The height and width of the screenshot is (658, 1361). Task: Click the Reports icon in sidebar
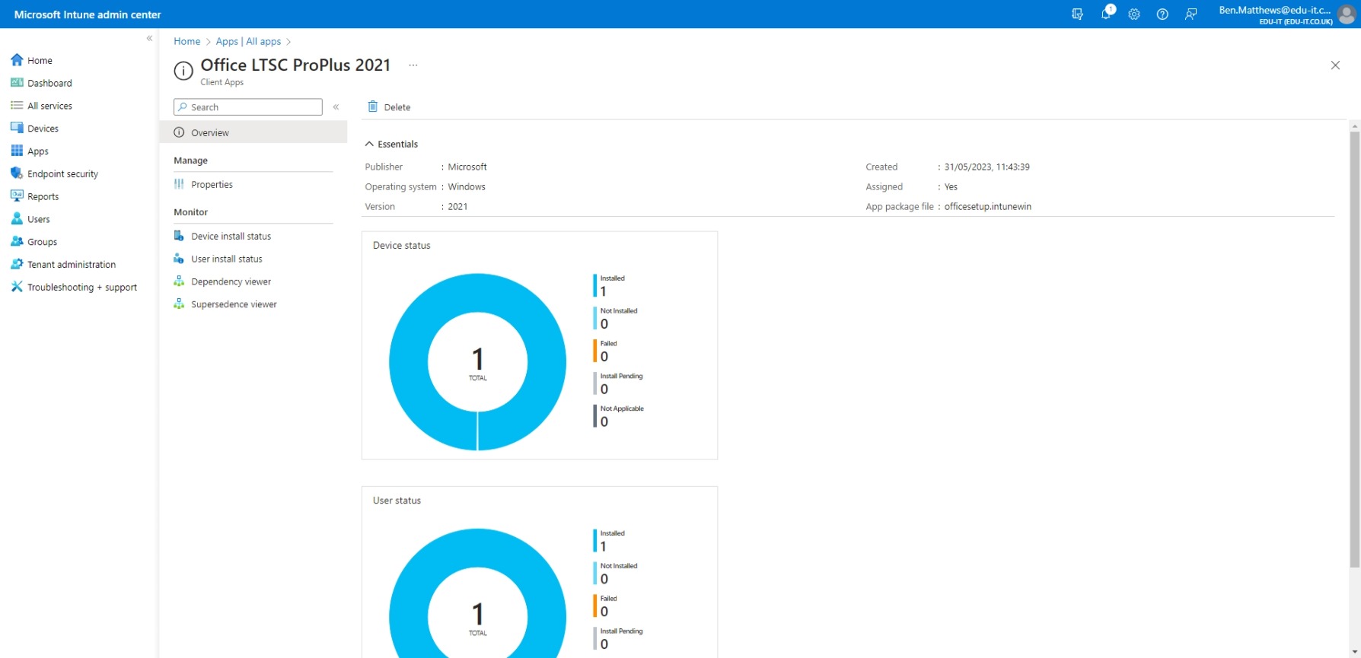17,196
